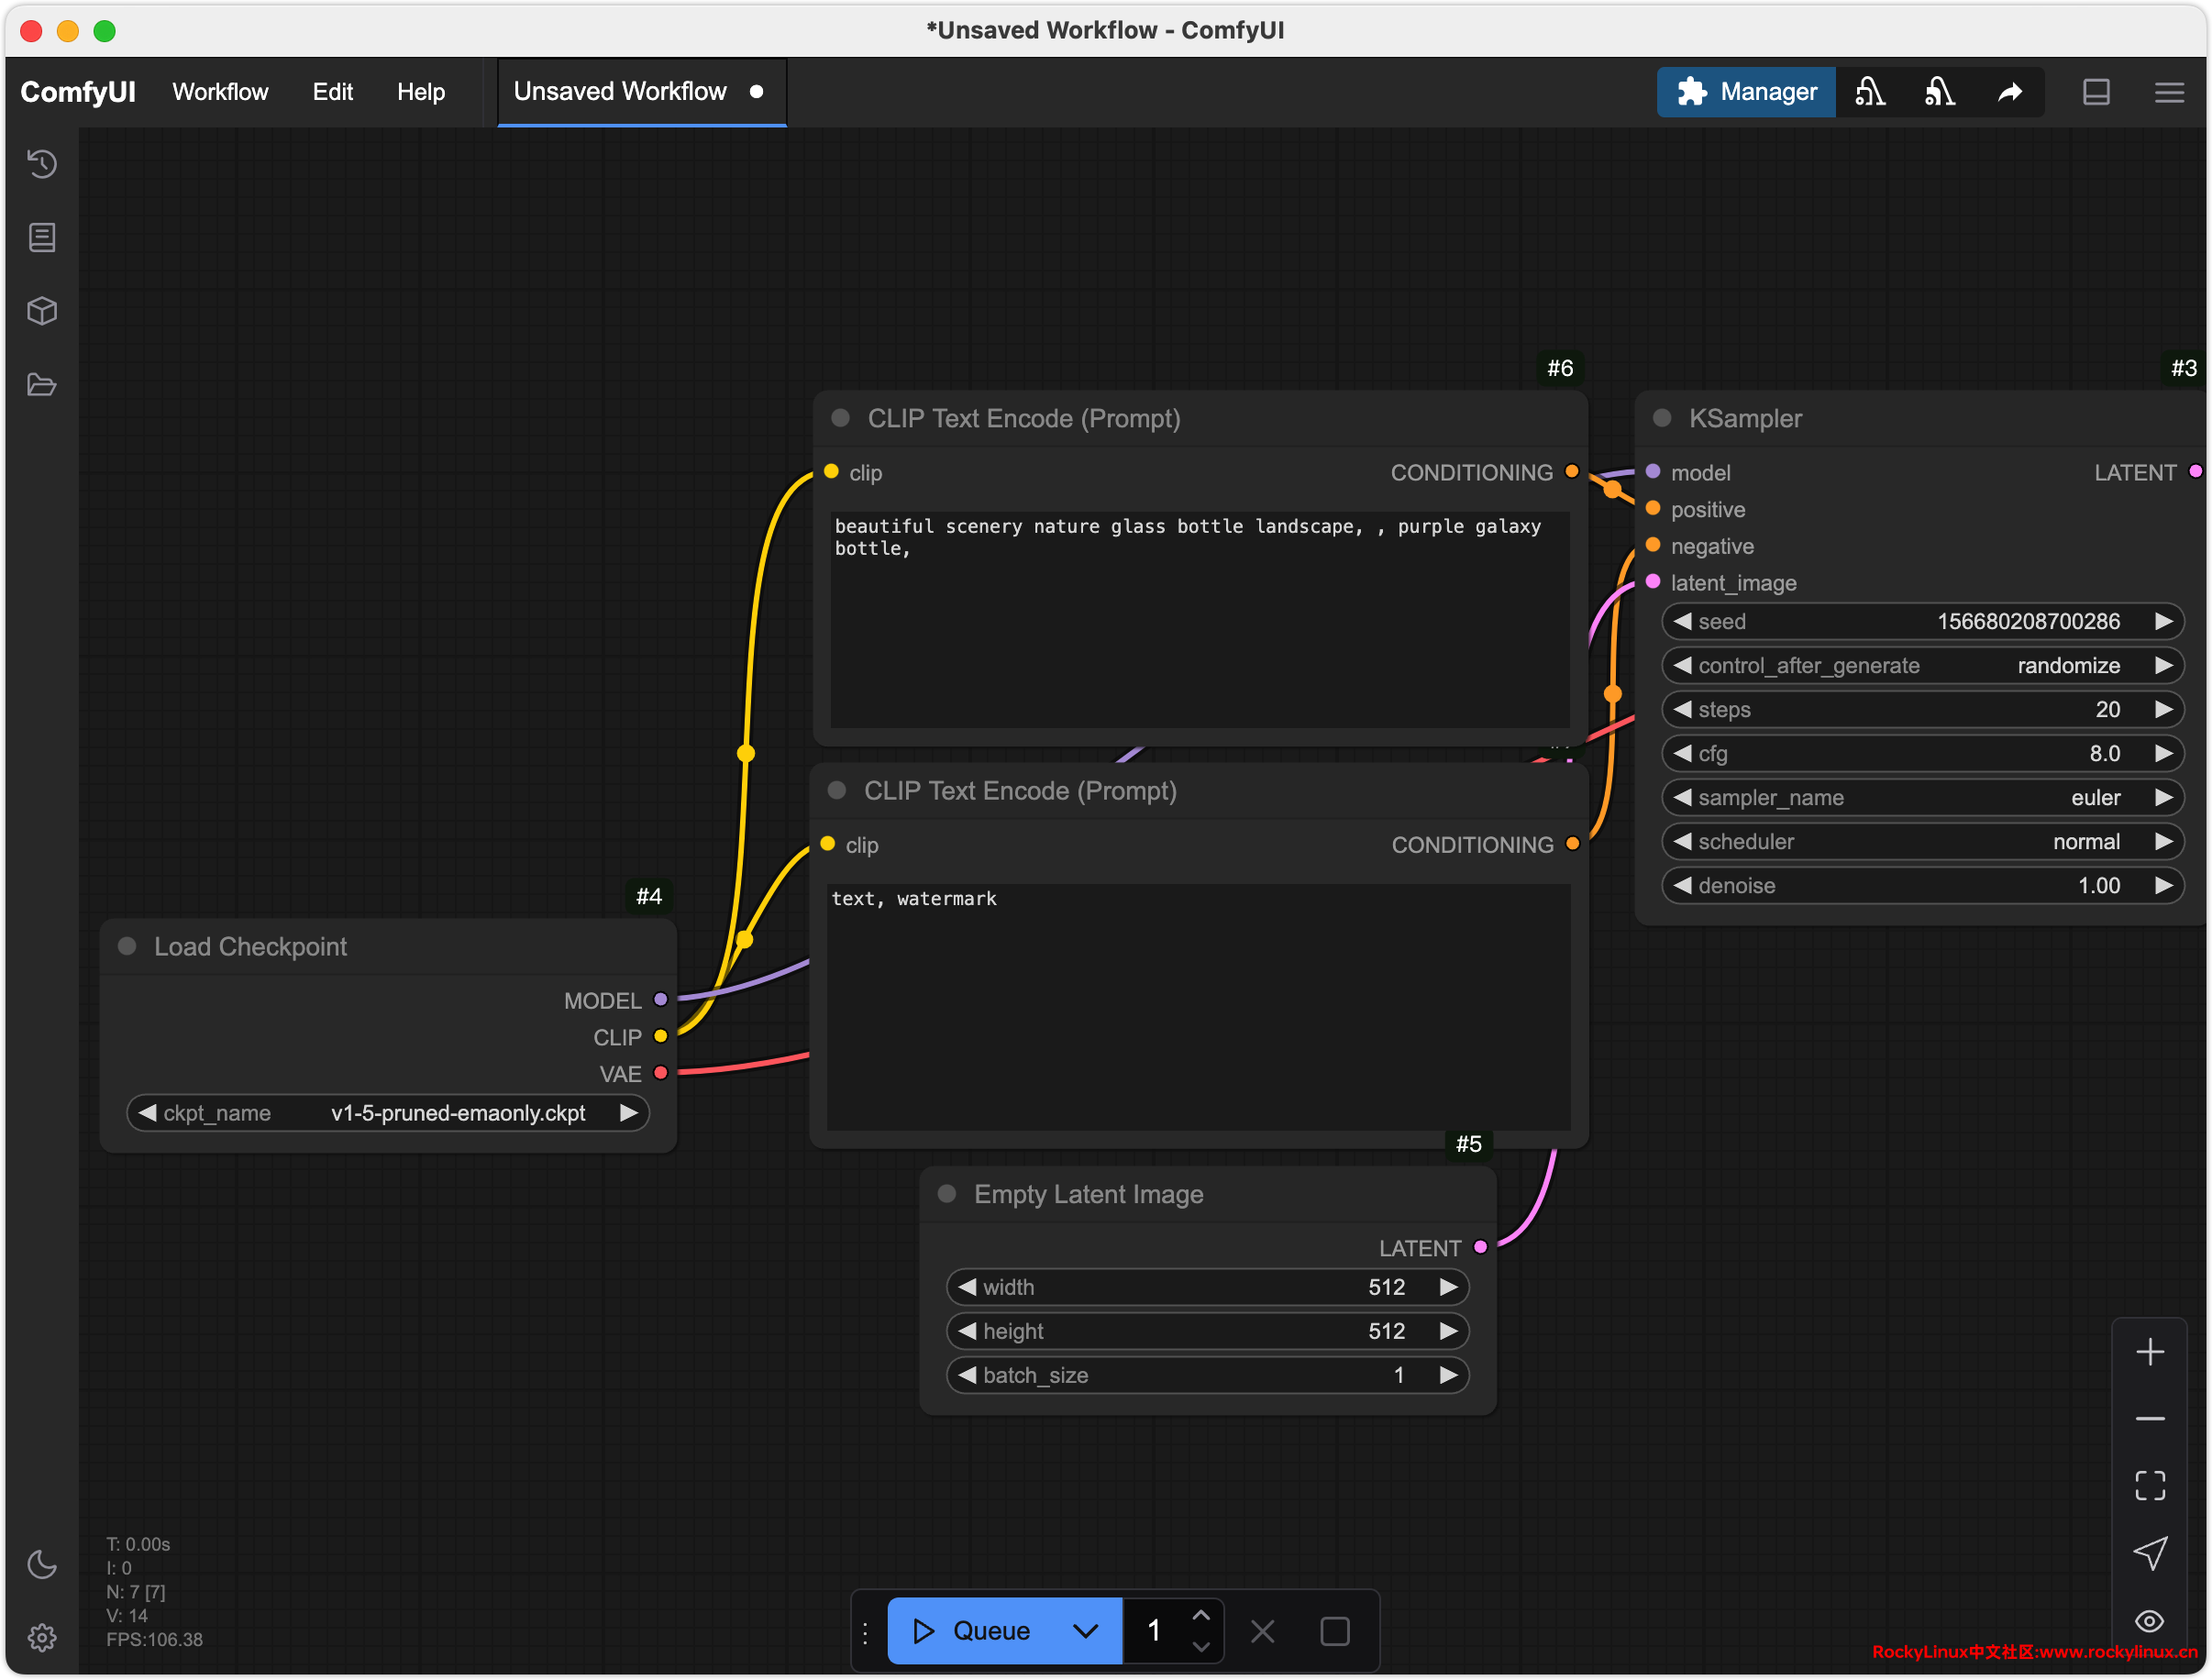
Task: Toggle link visibility eye icon
Action: 2149,1620
